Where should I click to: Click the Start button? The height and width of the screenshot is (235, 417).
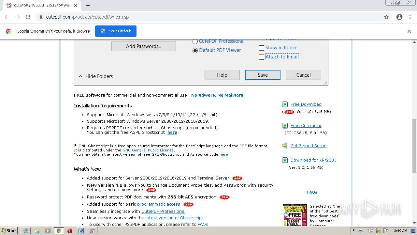[x=9, y=231]
